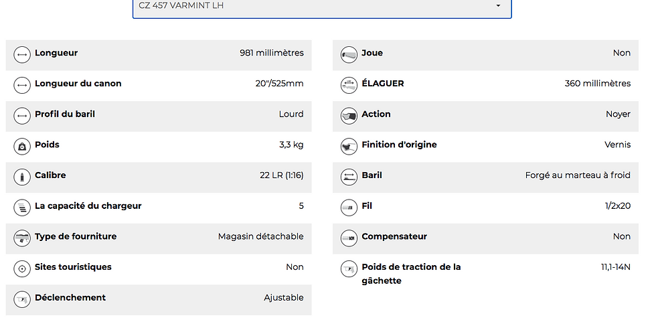The height and width of the screenshot is (322, 656).
Task: Click the Forgé au marteau à froid value
Action: (578, 175)
